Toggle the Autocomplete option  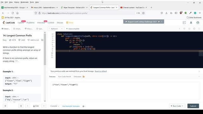73,29
